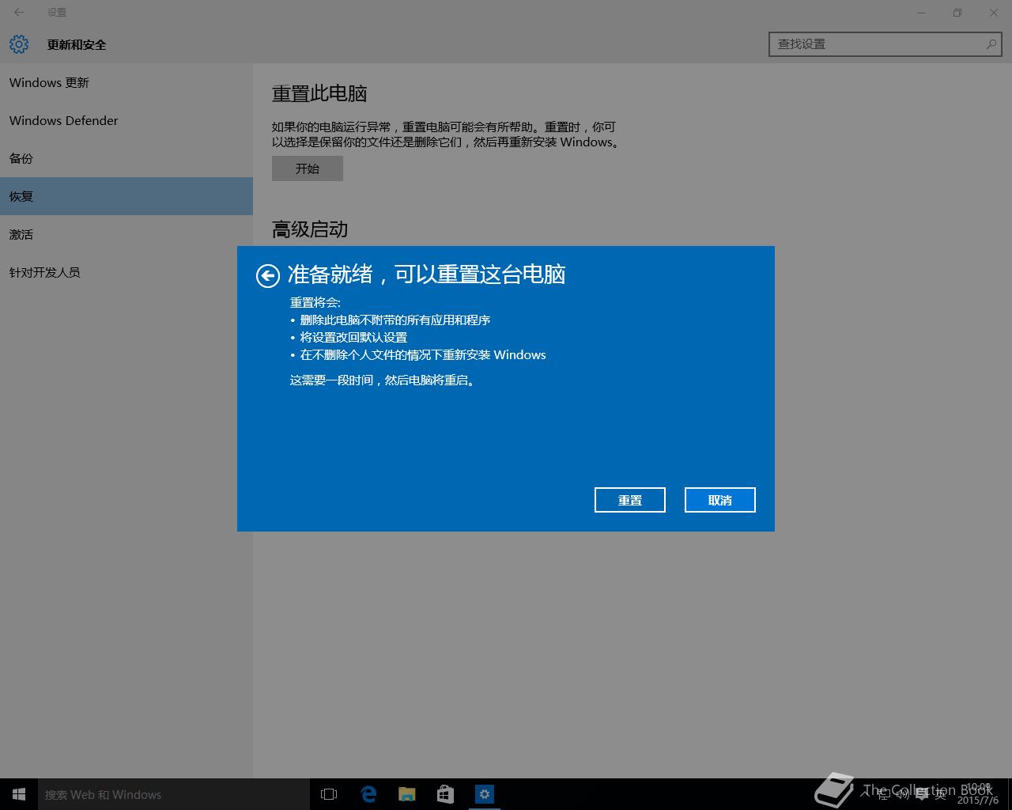Click the 将设置改回默认设置 bullet text
1012x810 pixels.
pos(353,337)
